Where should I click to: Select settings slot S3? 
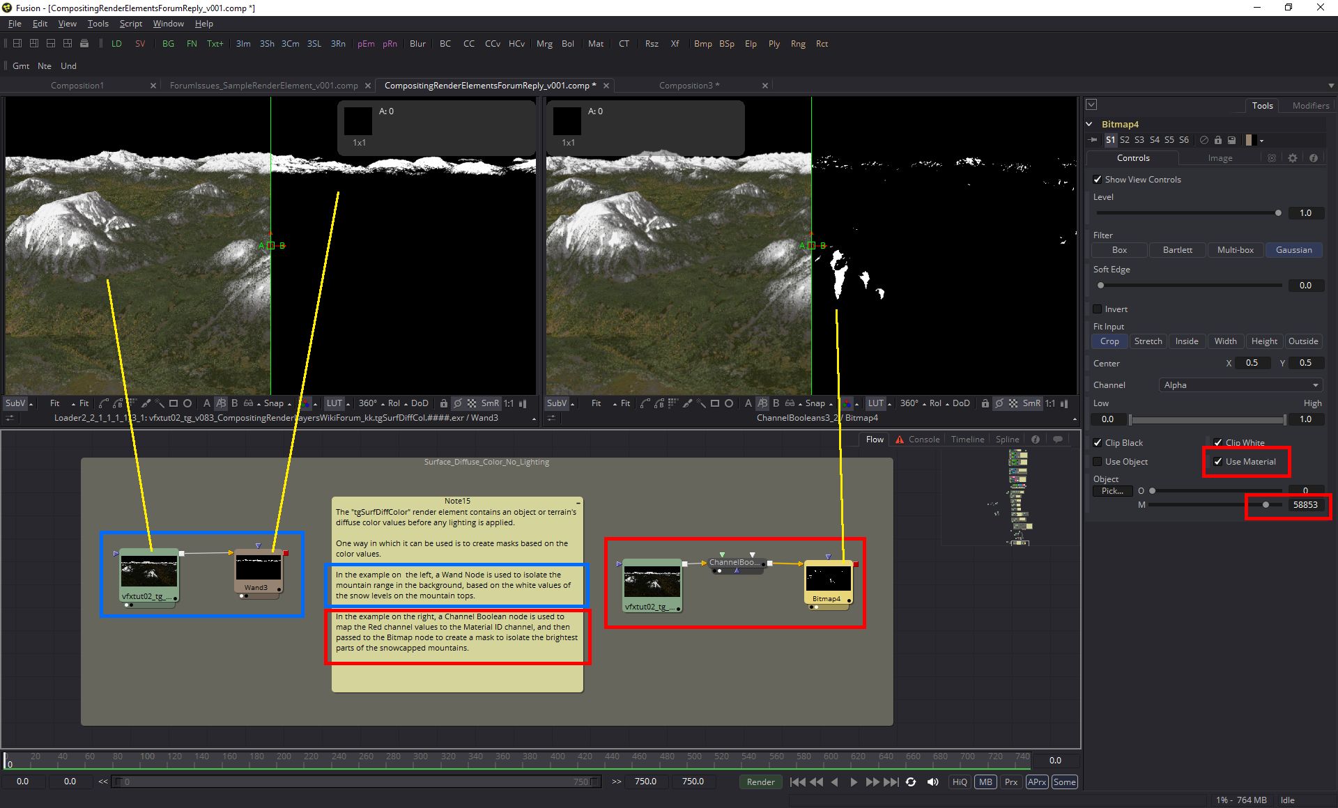coord(1139,140)
